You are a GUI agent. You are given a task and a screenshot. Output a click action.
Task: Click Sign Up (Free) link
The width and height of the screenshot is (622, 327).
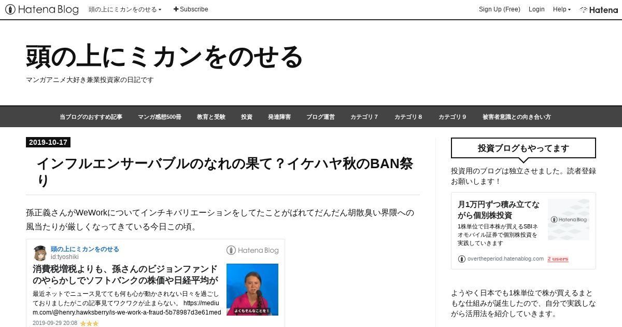pyautogui.click(x=500, y=9)
